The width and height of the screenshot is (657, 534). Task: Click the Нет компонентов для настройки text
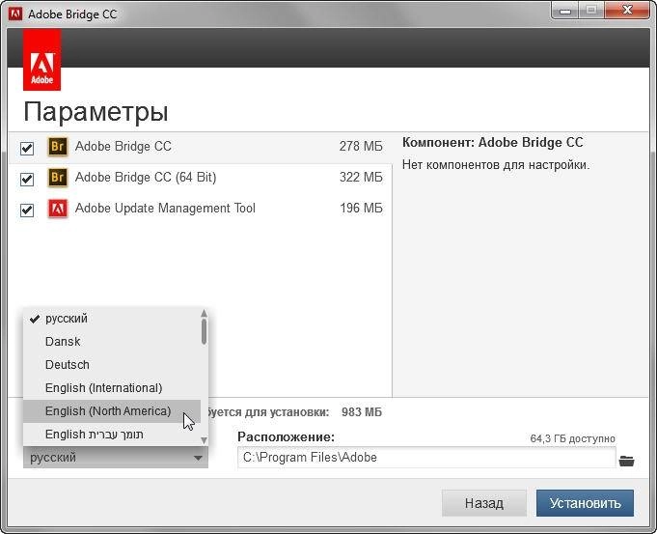tap(496, 165)
